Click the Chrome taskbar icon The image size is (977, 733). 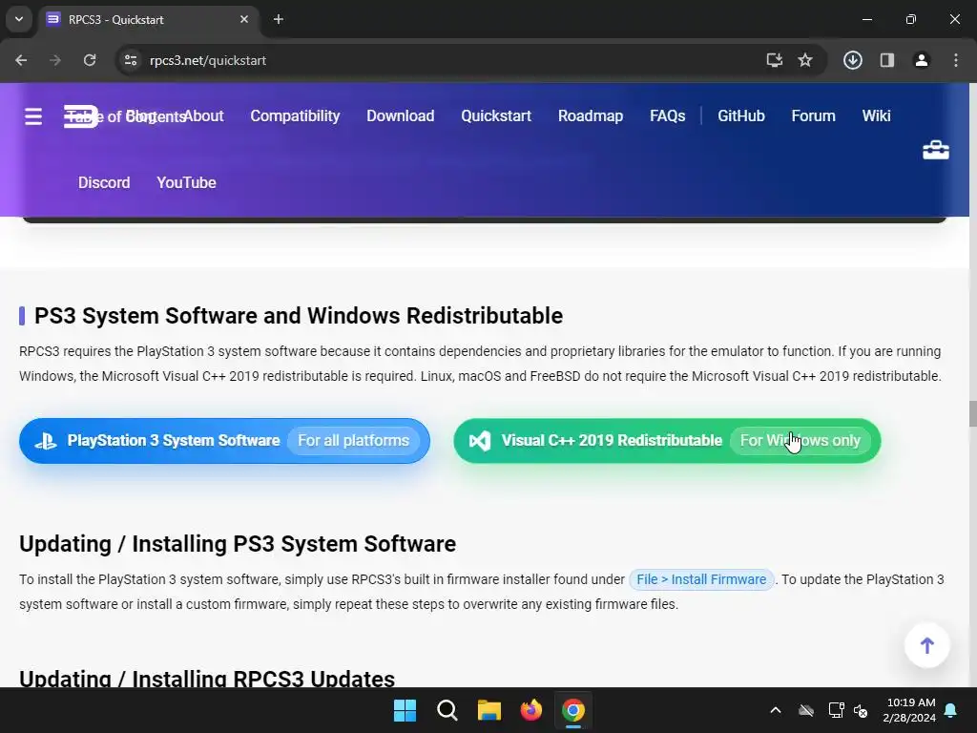(573, 710)
